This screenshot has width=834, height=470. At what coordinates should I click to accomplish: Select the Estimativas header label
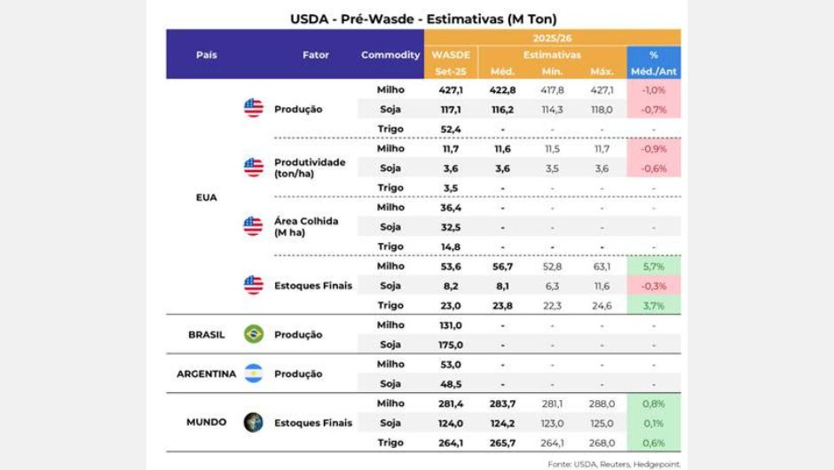tap(552, 55)
